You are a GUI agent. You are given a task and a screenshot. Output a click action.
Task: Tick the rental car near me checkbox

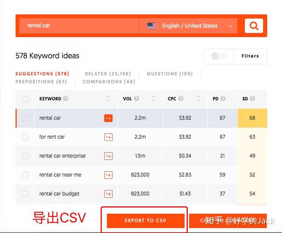coord(25,175)
